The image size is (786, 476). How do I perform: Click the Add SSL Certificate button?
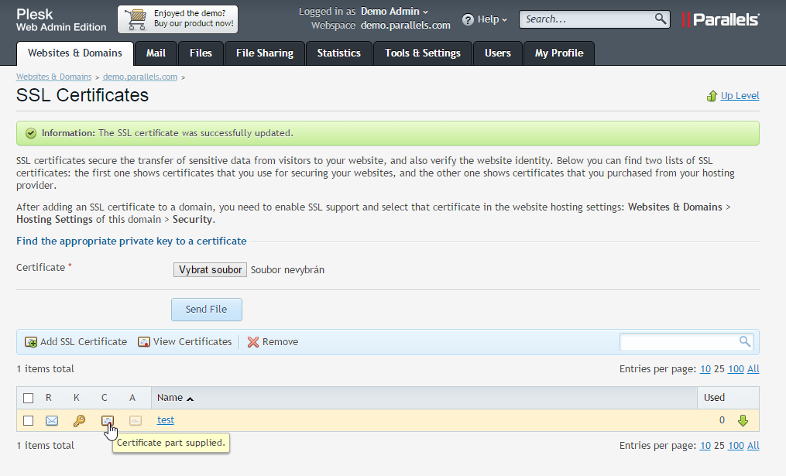pyautogui.click(x=76, y=342)
